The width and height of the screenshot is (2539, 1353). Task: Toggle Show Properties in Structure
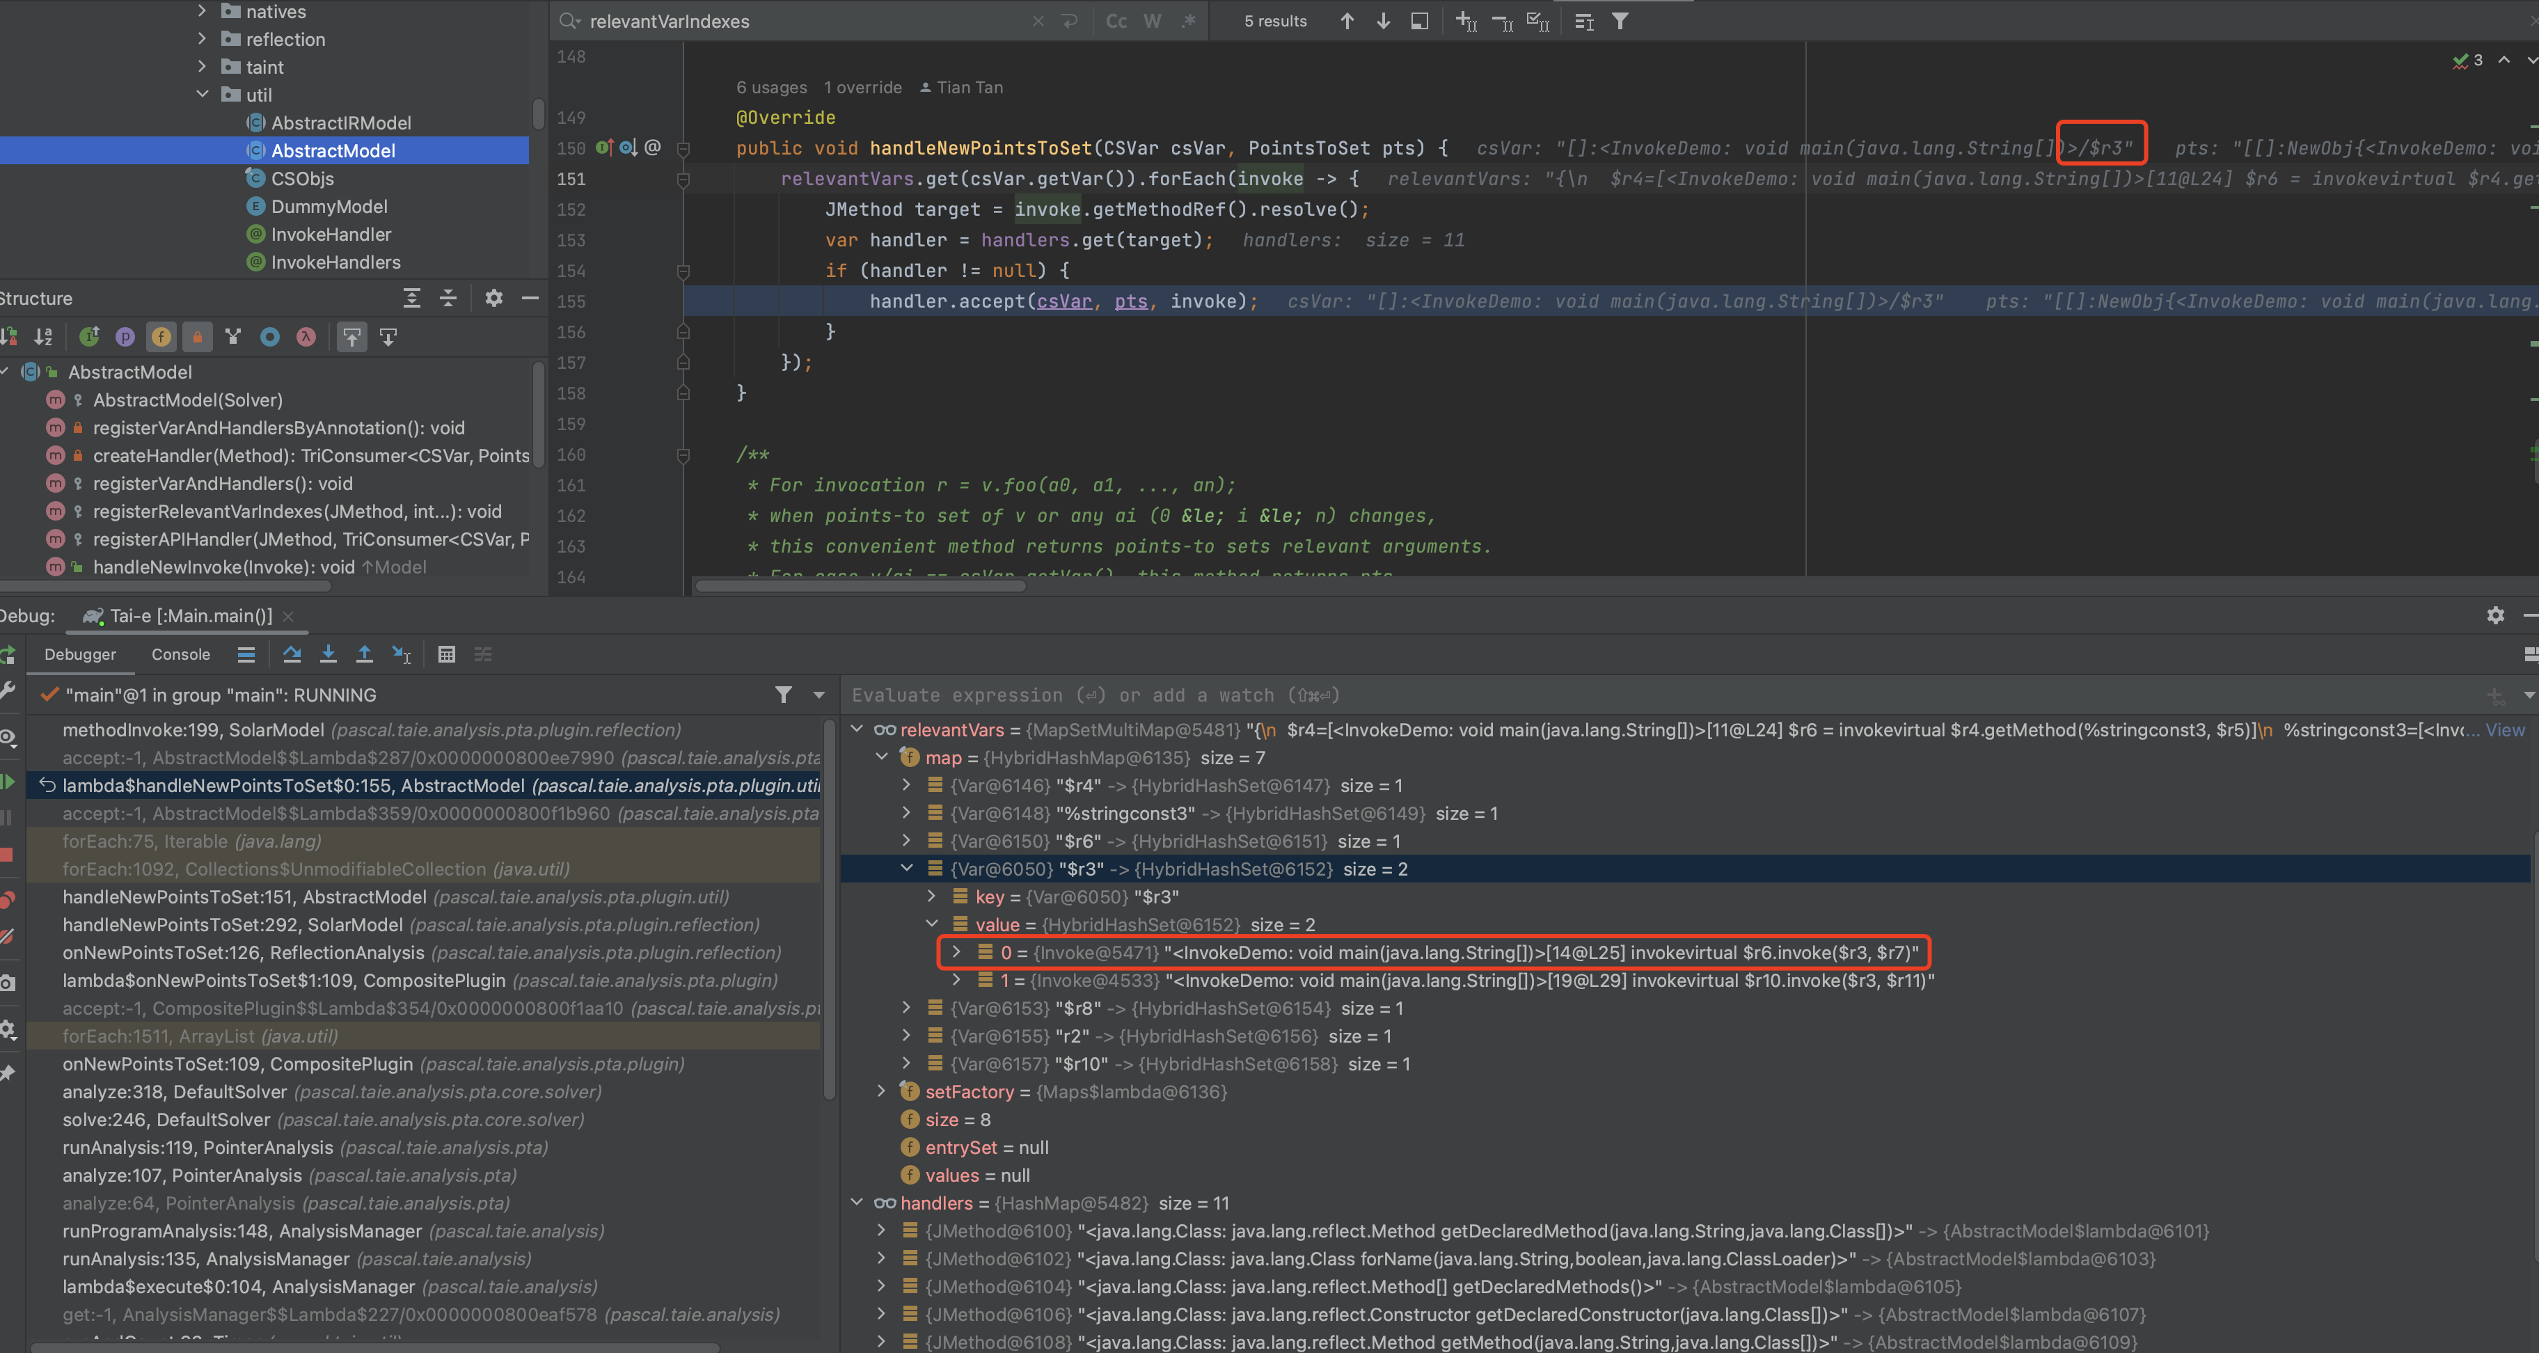[x=125, y=337]
